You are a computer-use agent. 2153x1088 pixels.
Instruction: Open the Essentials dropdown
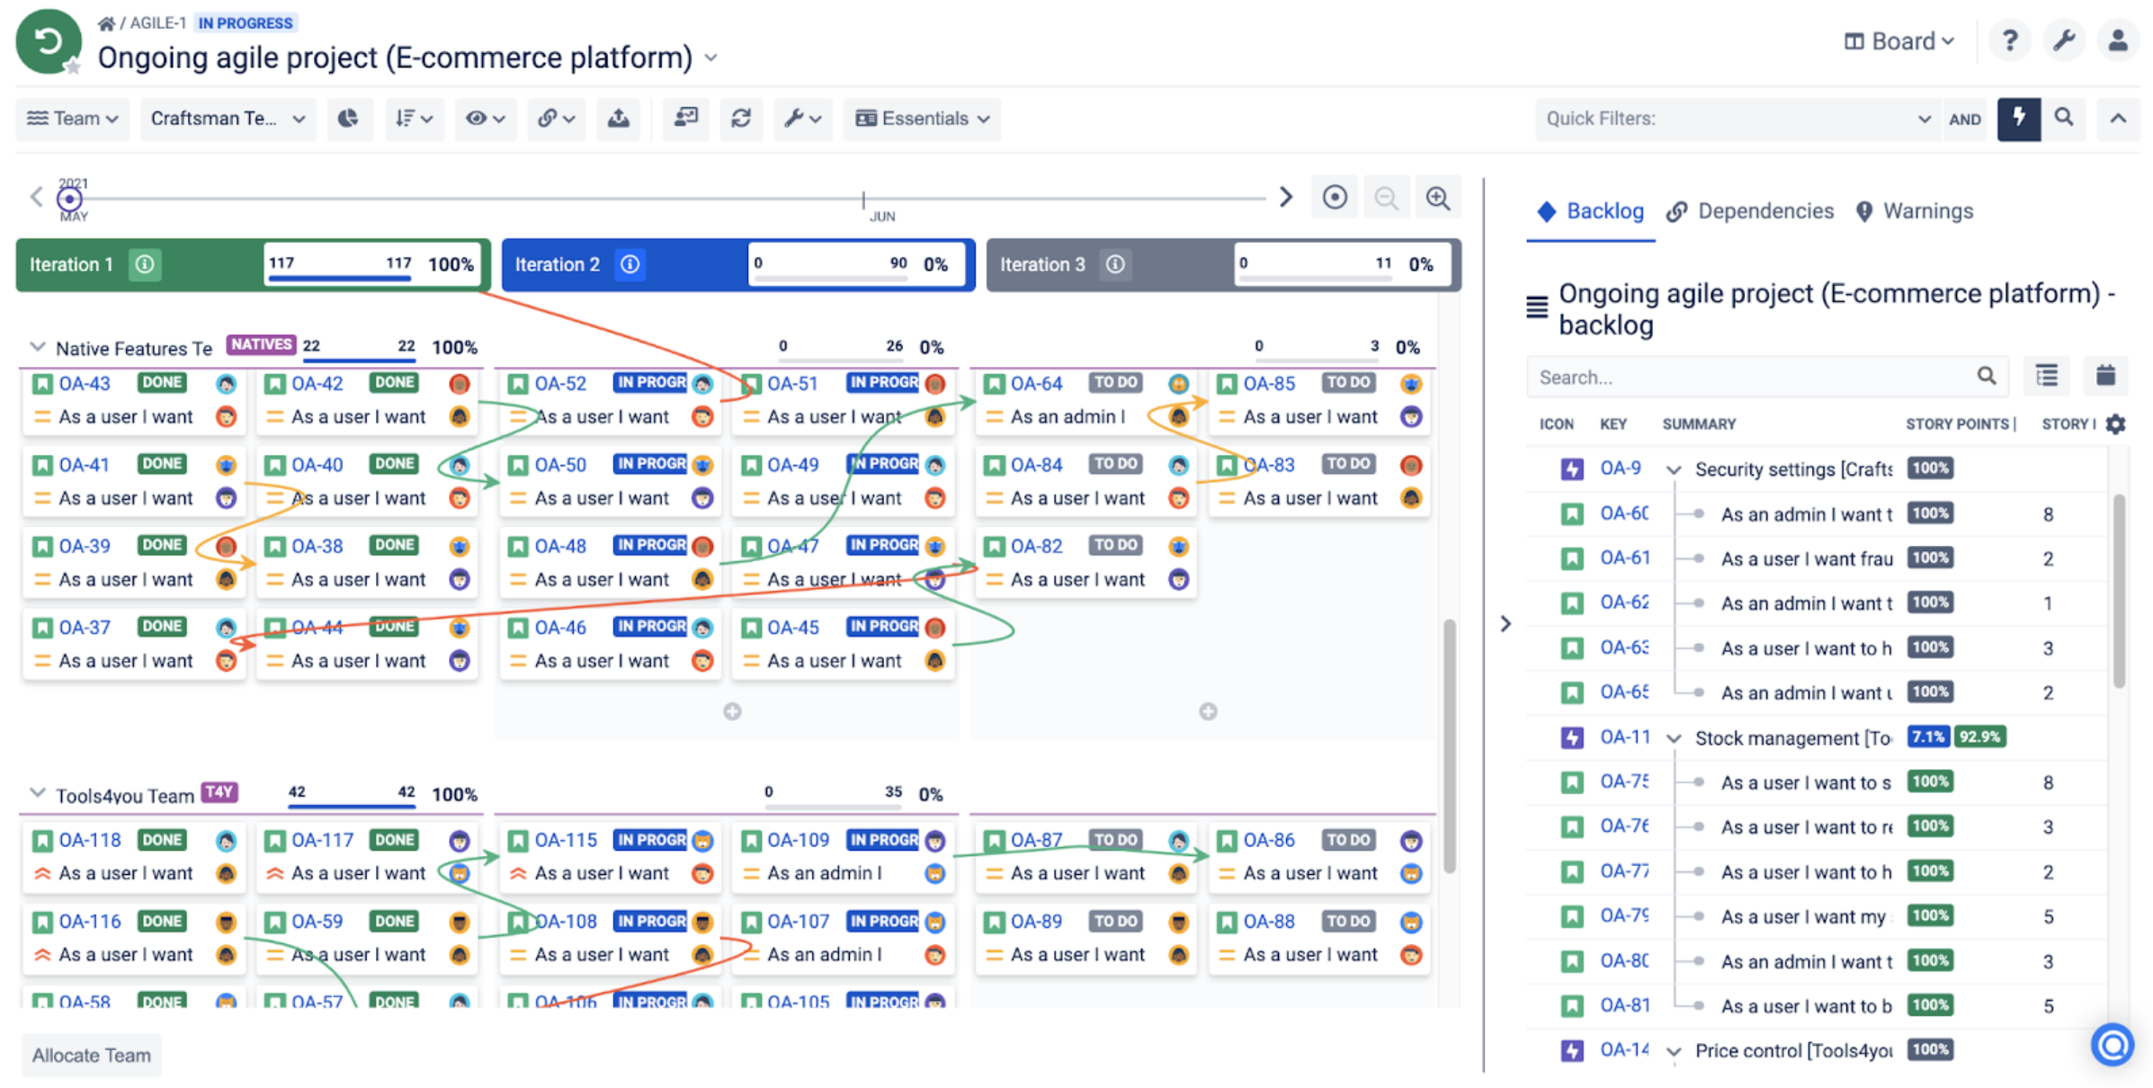point(921,119)
